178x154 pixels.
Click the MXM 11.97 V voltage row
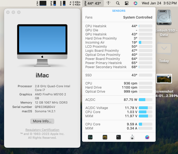[x=119, y=116]
